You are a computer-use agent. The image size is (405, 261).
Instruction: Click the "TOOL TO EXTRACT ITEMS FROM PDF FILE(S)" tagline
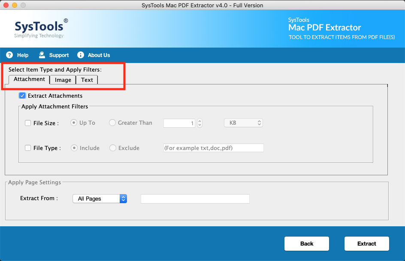pyautogui.click(x=342, y=37)
